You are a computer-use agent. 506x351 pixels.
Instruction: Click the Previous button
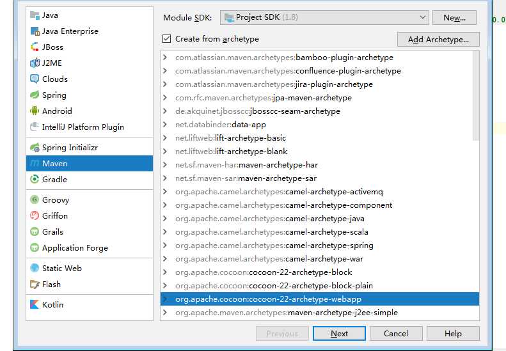(282, 334)
